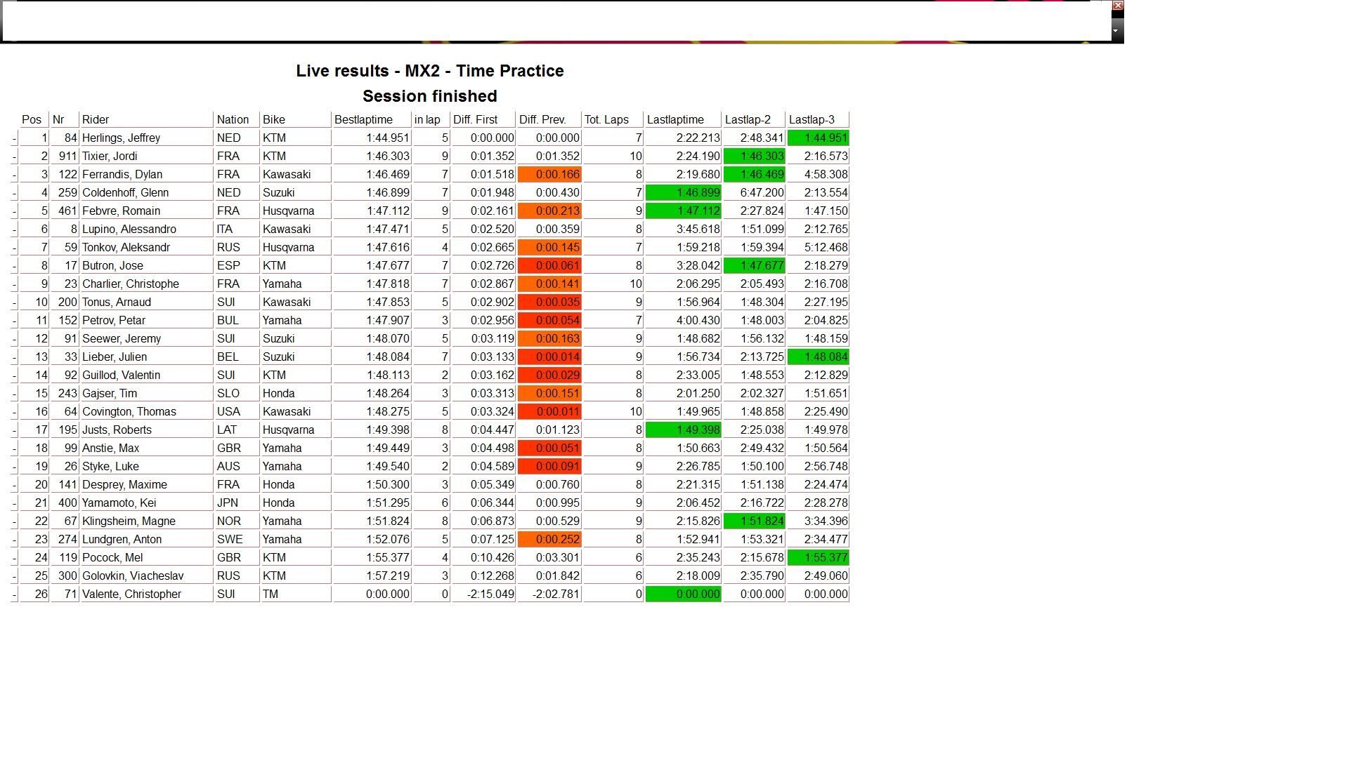The height and width of the screenshot is (758, 1349).
Task: Click the banner's dropdown arrow button
Action: (x=1117, y=31)
